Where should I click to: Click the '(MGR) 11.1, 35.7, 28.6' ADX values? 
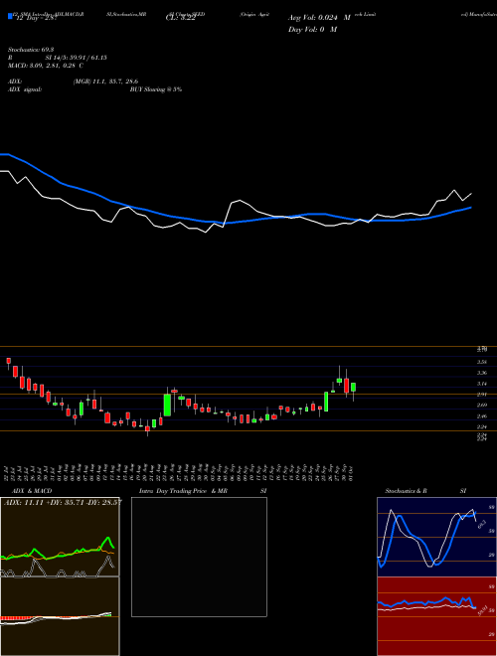105,82
